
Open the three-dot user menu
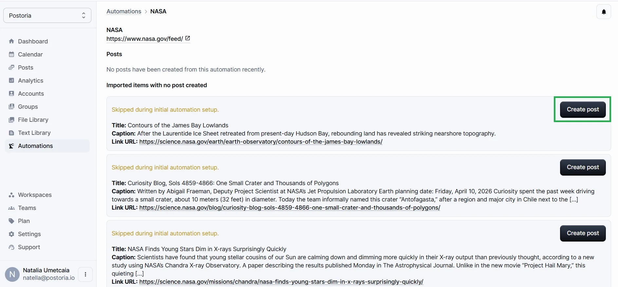click(x=85, y=274)
